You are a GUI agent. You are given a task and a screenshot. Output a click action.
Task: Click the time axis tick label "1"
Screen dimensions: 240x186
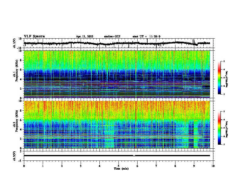tap(43, 166)
